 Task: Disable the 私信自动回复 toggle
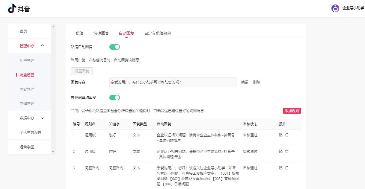click(114, 47)
